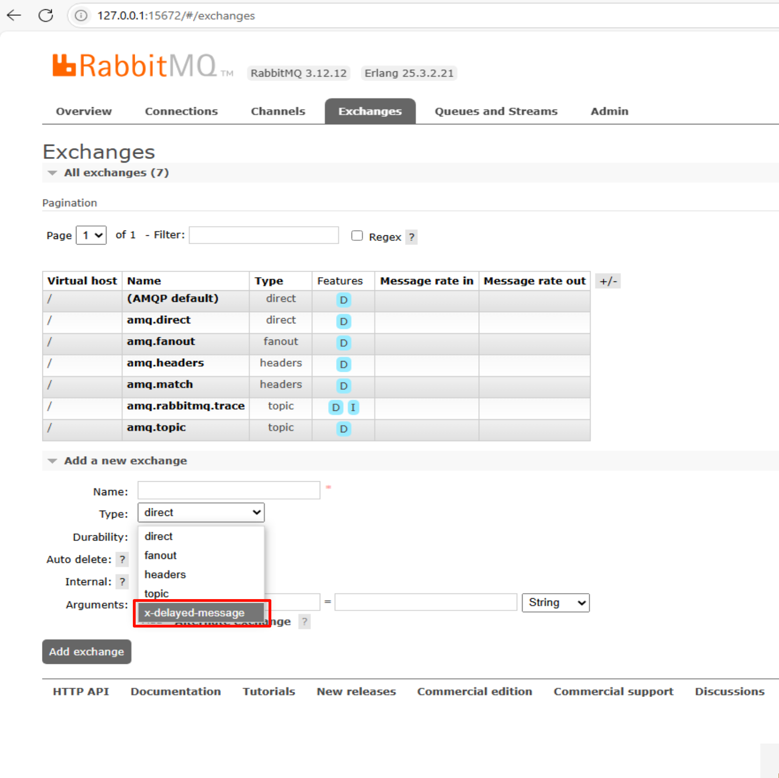
Task: Open the Commercial support footer link
Action: coord(614,691)
